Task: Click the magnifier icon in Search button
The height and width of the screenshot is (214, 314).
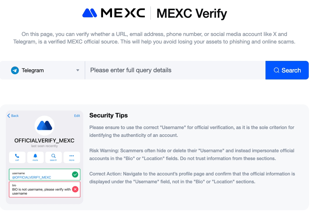Action: tap(276, 70)
